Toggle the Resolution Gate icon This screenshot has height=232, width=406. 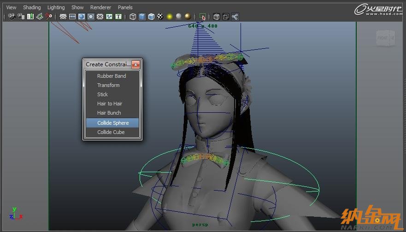[82, 17]
